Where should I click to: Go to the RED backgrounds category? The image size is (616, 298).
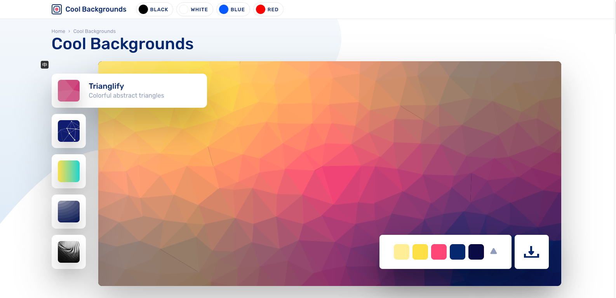(268, 9)
